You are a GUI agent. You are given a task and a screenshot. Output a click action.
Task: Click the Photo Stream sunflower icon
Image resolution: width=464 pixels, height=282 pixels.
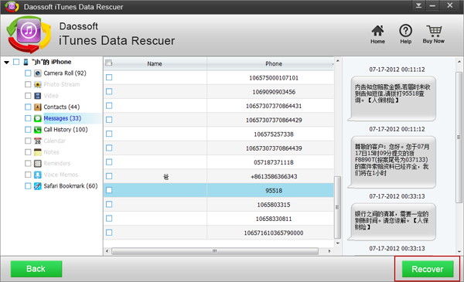[x=38, y=84]
